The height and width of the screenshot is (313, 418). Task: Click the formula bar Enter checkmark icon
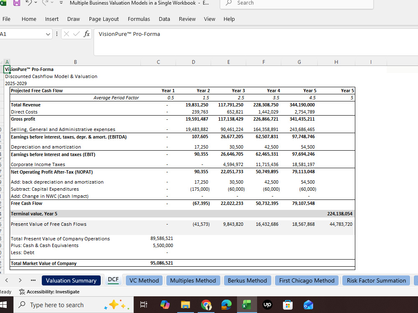[x=76, y=34]
